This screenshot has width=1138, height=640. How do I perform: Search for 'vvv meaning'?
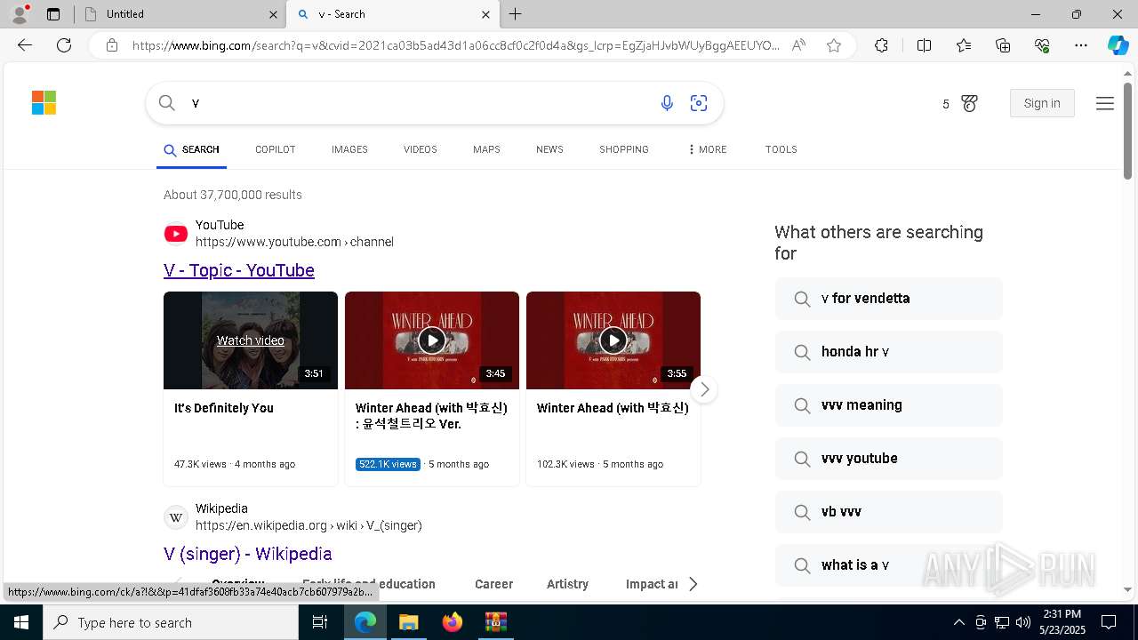[889, 405]
